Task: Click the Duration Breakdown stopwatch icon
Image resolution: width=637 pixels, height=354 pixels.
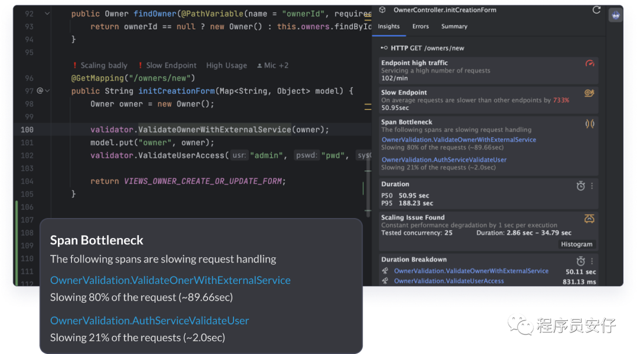Action: [x=580, y=261]
